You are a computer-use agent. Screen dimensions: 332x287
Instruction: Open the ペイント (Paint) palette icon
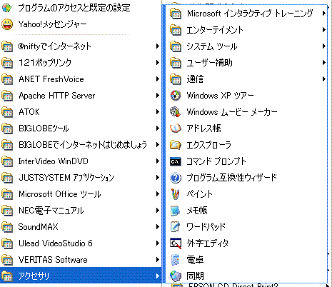point(176,194)
